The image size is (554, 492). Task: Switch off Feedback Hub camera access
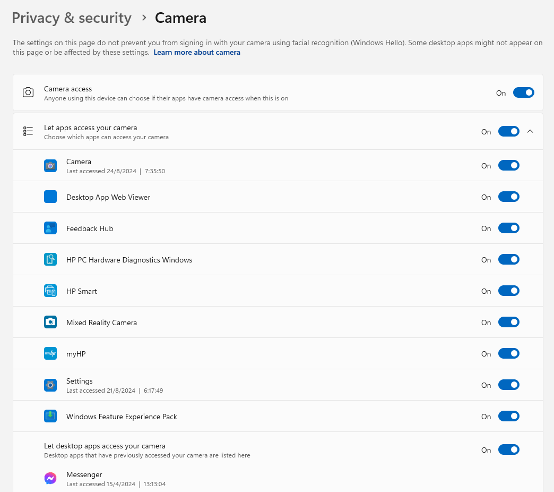pyautogui.click(x=508, y=228)
